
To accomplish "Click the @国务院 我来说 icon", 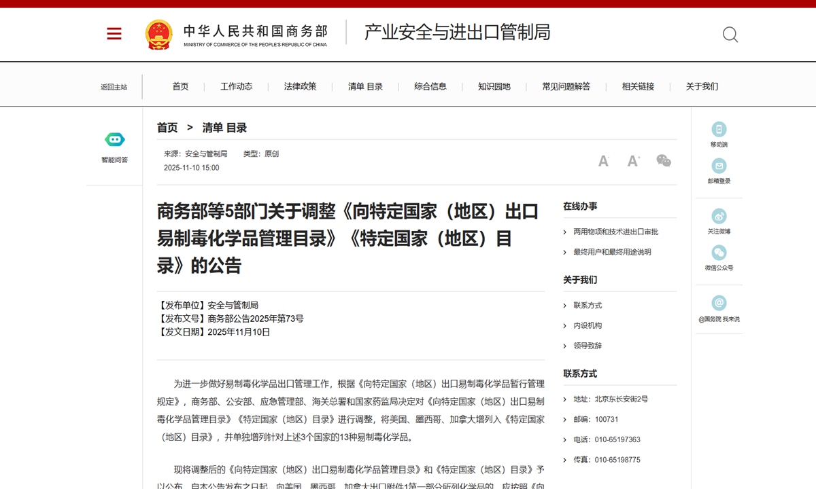I will click(x=719, y=302).
